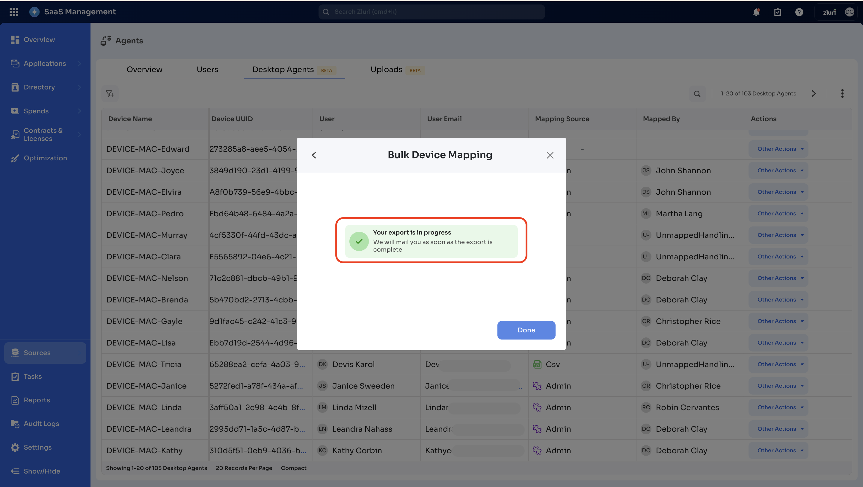Open the app launcher grid icon
This screenshot has height=487, width=863.
click(x=14, y=12)
